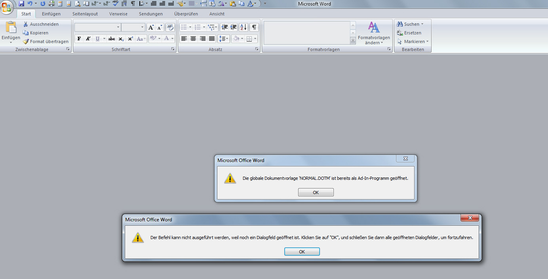The image size is (548, 279).
Task: Close the NORMAL.DOTM warning dialog
Action: pos(405,158)
